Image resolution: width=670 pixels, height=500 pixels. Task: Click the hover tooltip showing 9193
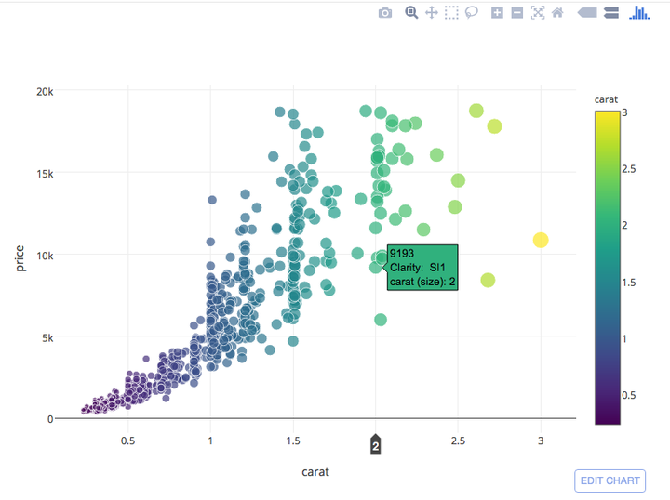[x=422, y=268]
